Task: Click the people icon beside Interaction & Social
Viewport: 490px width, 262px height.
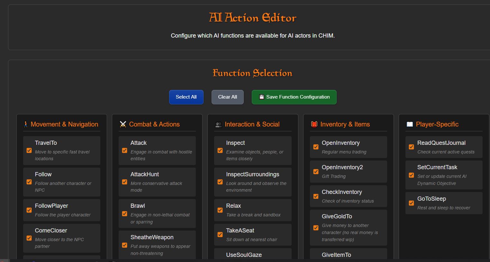Action: pos(218,125)
